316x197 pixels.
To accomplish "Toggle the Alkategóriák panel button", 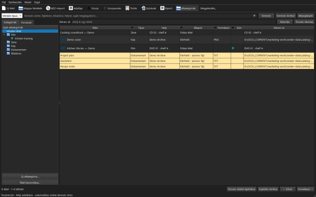I will tap(186, 8).
